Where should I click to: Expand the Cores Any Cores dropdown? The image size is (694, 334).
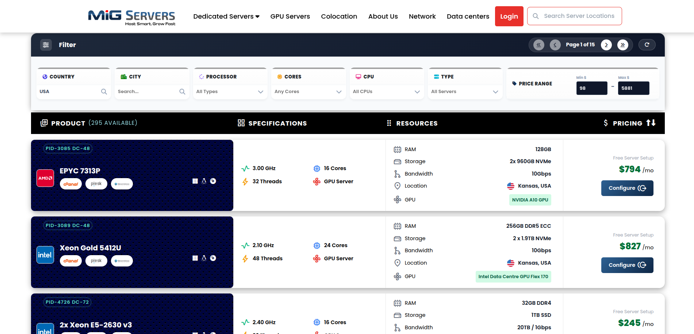point(308,92)
